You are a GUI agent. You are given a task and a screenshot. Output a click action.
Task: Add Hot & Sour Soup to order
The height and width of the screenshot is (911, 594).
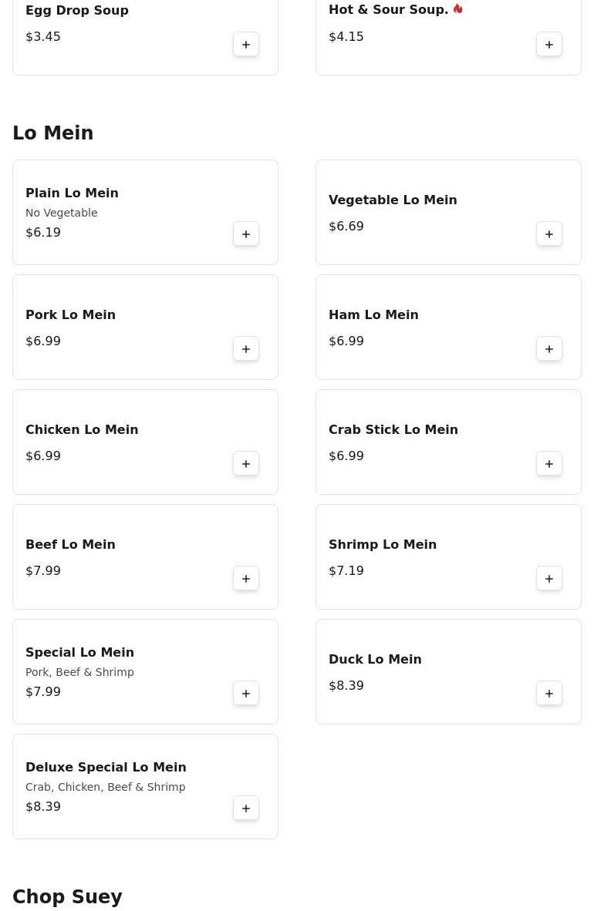point(549,45)
